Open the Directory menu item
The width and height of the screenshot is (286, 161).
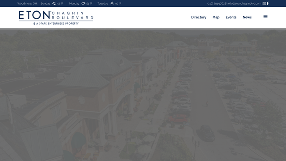pos(198,17)
